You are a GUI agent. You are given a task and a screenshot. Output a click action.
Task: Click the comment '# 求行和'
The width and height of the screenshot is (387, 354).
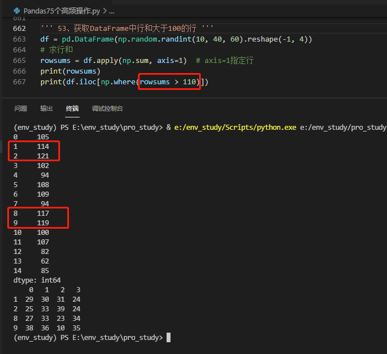tap(57, 49)
